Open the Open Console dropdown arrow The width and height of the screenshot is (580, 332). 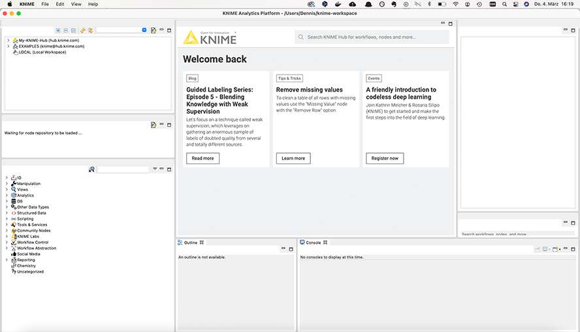point(560,250)
